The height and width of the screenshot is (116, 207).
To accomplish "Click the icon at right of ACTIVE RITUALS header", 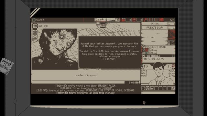I will 173,56.
